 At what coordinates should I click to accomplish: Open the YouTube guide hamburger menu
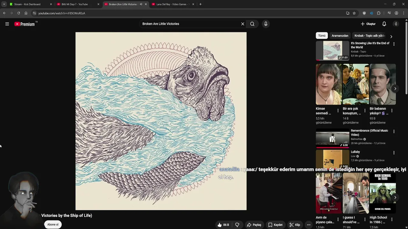click(x=7, y=24)
